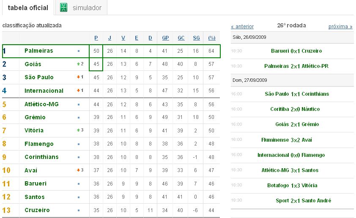Click Palmeiras unchanged-position square marker

pos(79,51)
